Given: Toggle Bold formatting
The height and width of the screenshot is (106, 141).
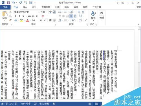Looking at the screenshot, I should (x=16, y=16).
